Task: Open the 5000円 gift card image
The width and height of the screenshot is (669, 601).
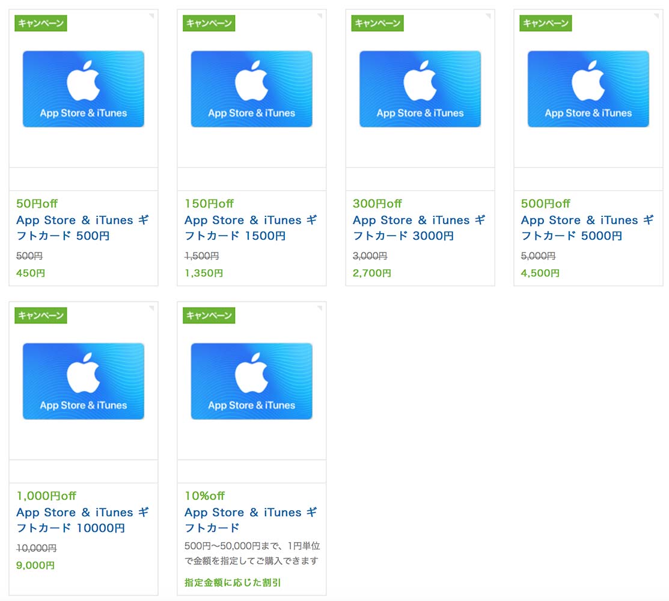Action: pos(588,89)
